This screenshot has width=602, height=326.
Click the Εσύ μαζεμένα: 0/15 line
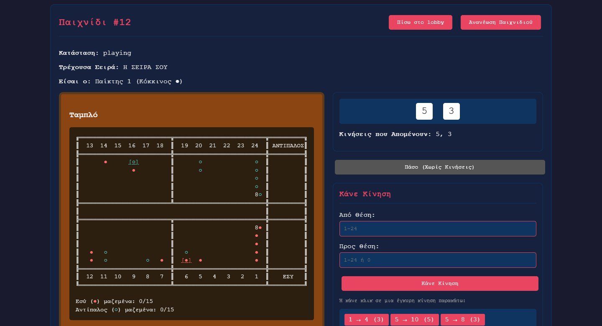pos(115,301)
